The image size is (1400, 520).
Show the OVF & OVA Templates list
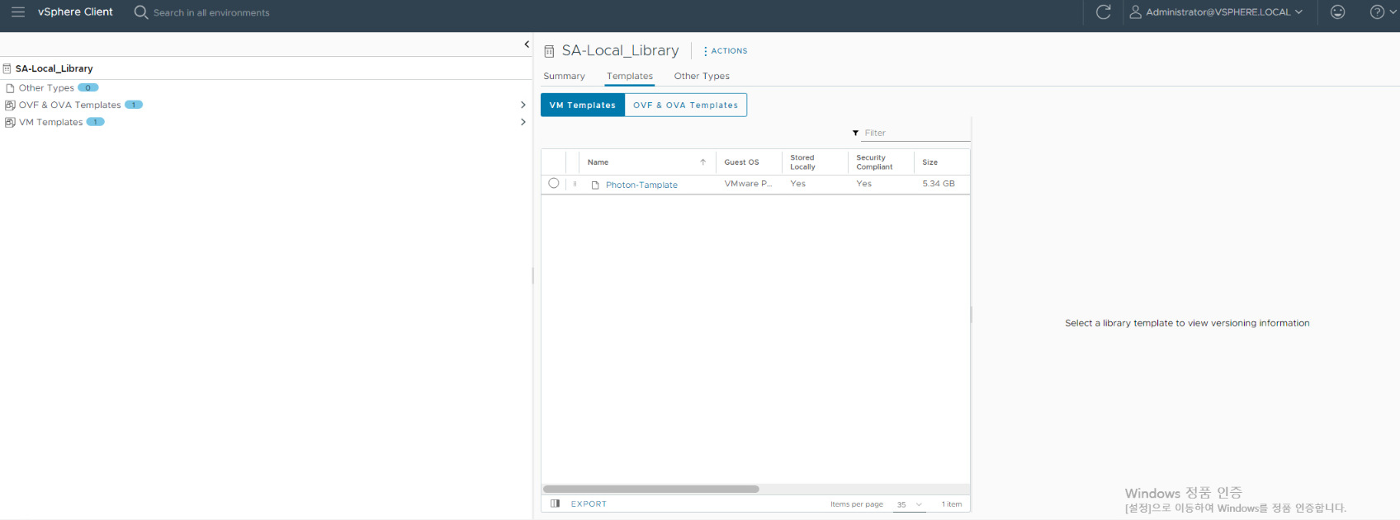(686, 105)
